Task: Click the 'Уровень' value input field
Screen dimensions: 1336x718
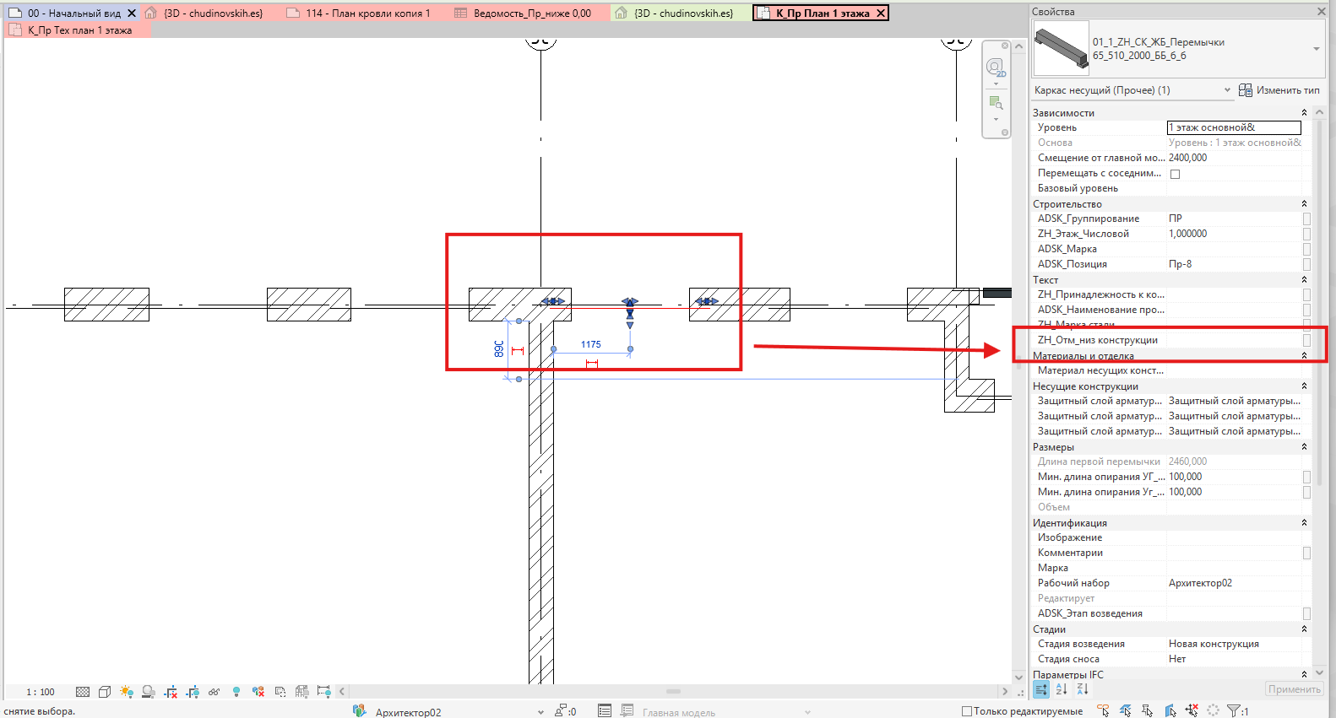Action: click(x=1234, y=127)
